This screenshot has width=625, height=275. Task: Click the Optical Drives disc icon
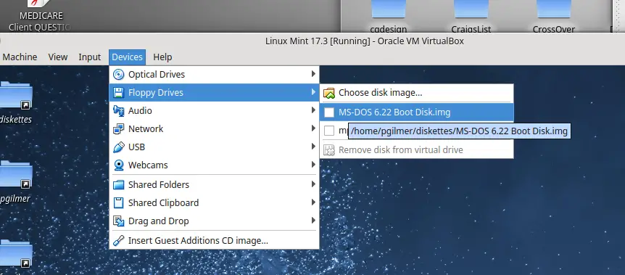(118, 75)
